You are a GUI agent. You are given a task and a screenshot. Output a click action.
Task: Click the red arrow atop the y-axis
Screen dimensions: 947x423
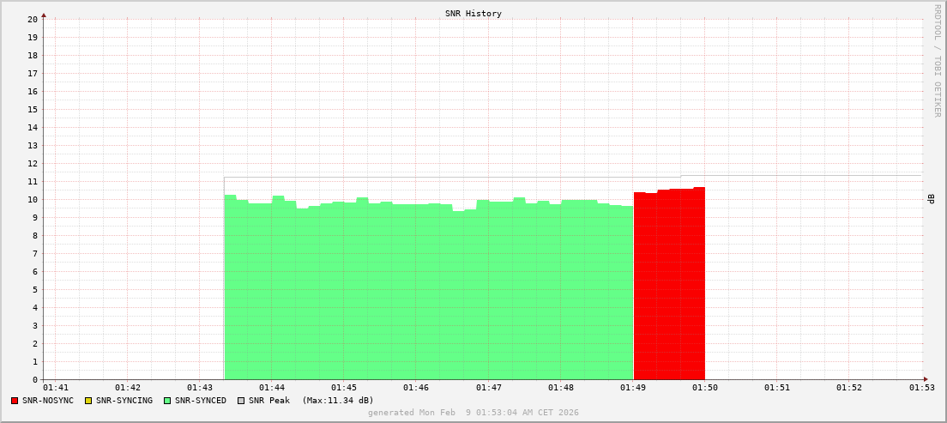44,15
